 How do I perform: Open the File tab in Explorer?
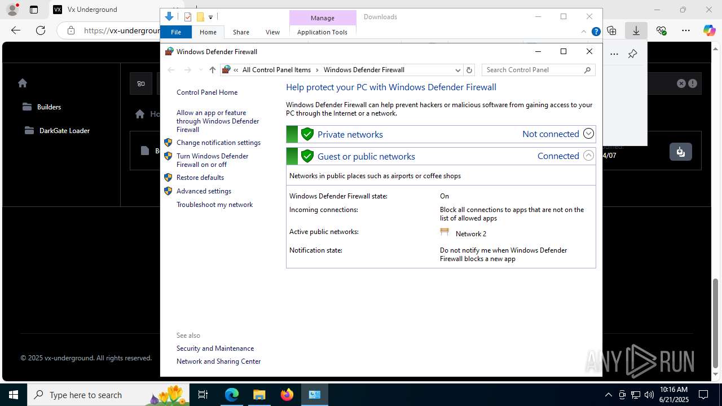(176, 32)
